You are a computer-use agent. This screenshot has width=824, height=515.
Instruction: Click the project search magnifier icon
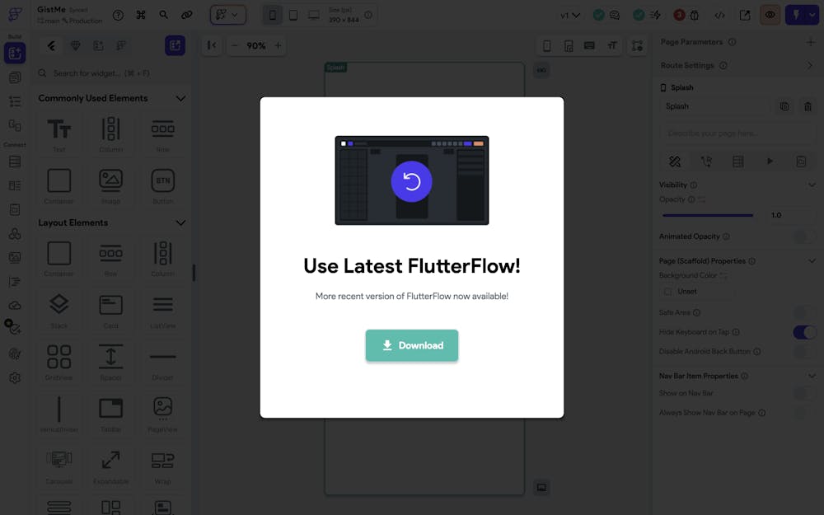click(x=164, y=15)
